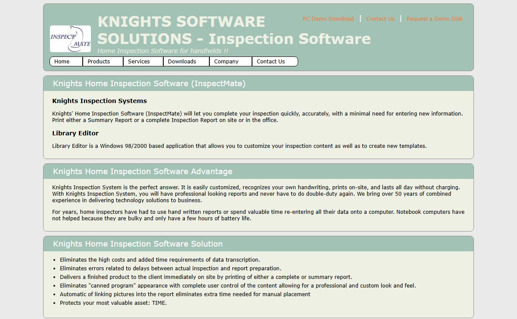
Task: Open the Company menu item
Action: point(230,62)
